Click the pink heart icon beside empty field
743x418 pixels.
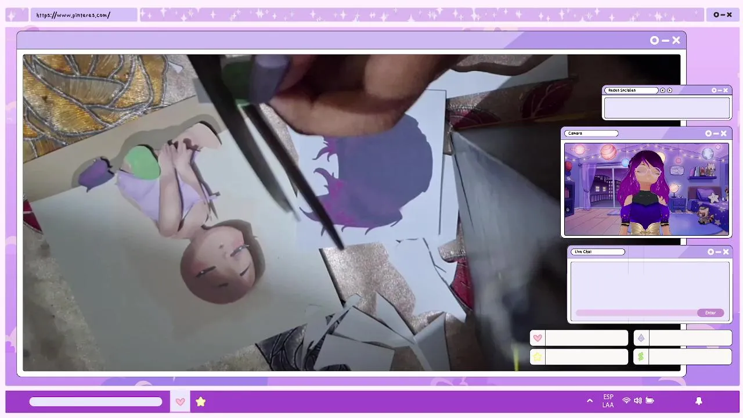[538, 338]
